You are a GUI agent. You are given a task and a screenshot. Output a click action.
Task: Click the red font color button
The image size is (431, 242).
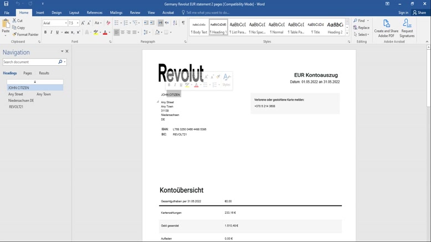pos(105,33)
